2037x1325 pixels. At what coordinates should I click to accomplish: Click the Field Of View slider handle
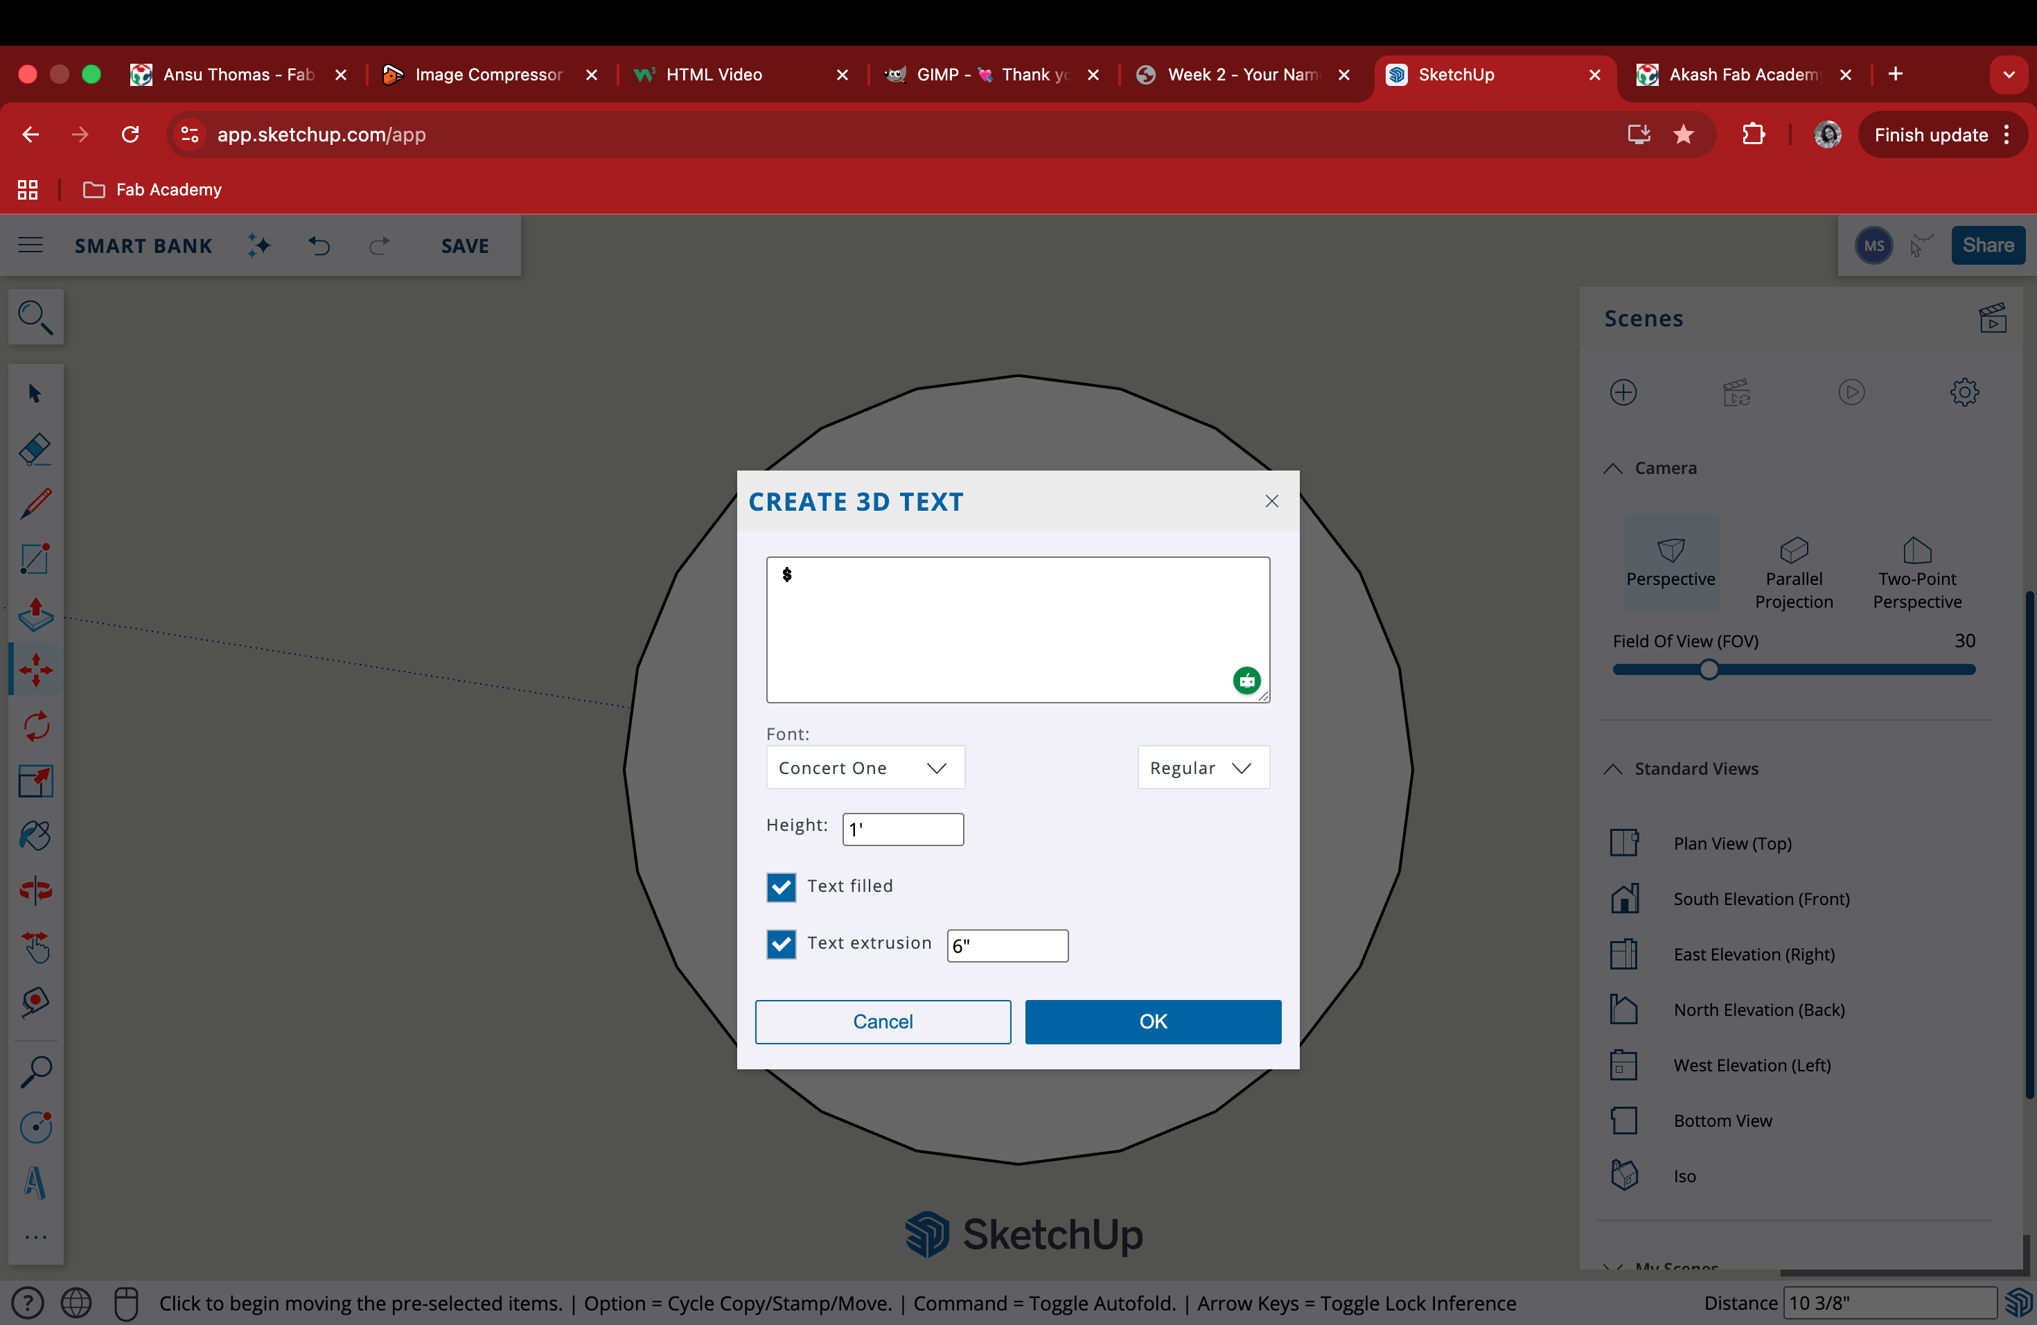[1709, 670]
